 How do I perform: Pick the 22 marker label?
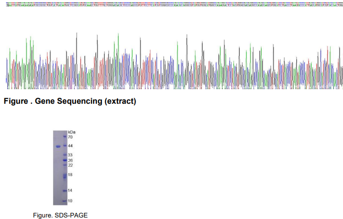pyautogui.click(x=70, y=165)
